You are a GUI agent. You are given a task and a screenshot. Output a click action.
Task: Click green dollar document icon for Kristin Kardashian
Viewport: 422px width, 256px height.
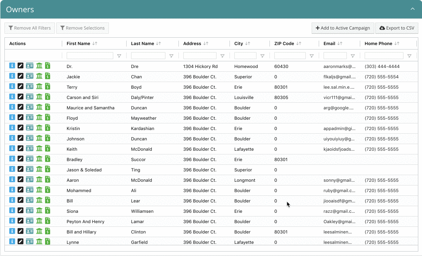tap(48, 128)
